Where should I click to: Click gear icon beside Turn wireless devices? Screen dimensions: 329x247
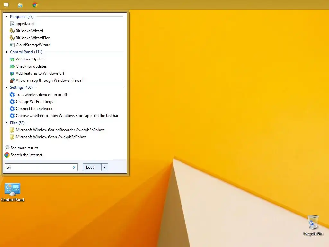[x=12, y=95]
